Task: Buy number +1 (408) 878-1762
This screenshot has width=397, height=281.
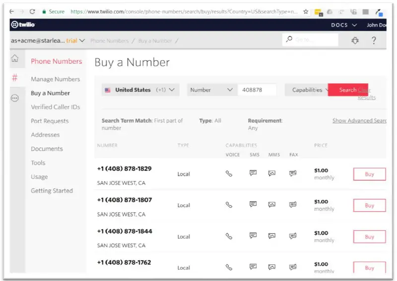Action: click(369, 268)
